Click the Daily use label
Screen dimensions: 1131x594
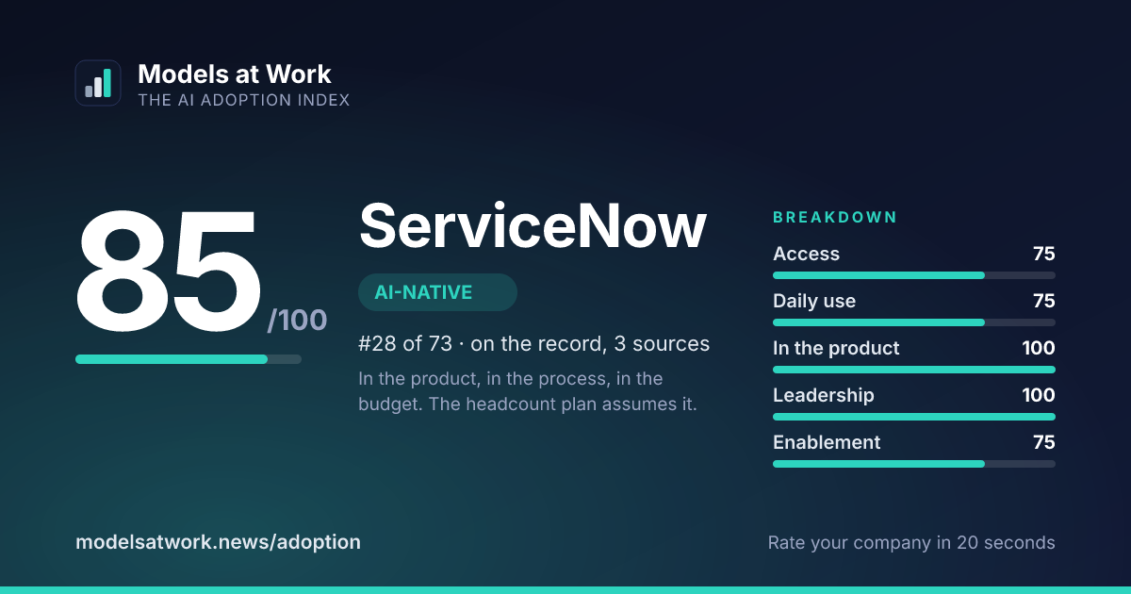814,301
